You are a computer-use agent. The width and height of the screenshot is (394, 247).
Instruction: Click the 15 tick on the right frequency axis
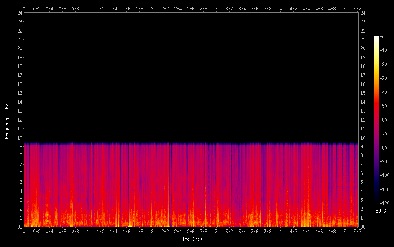coord(363,93)
